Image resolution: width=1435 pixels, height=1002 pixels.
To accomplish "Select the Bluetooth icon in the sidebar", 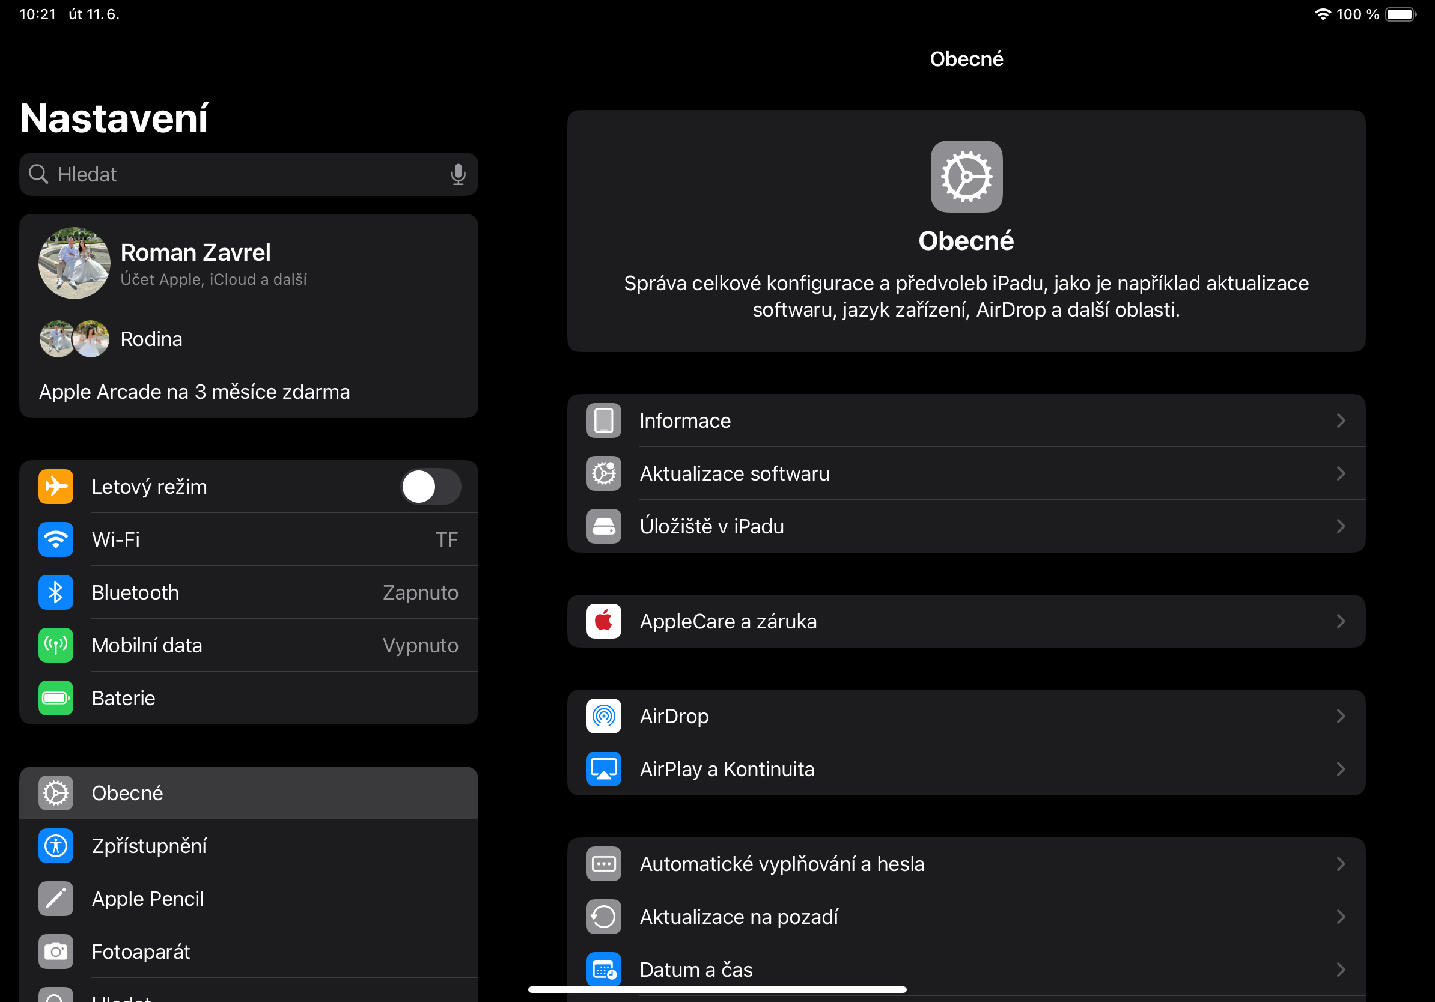I will click(x=56, y=592).
